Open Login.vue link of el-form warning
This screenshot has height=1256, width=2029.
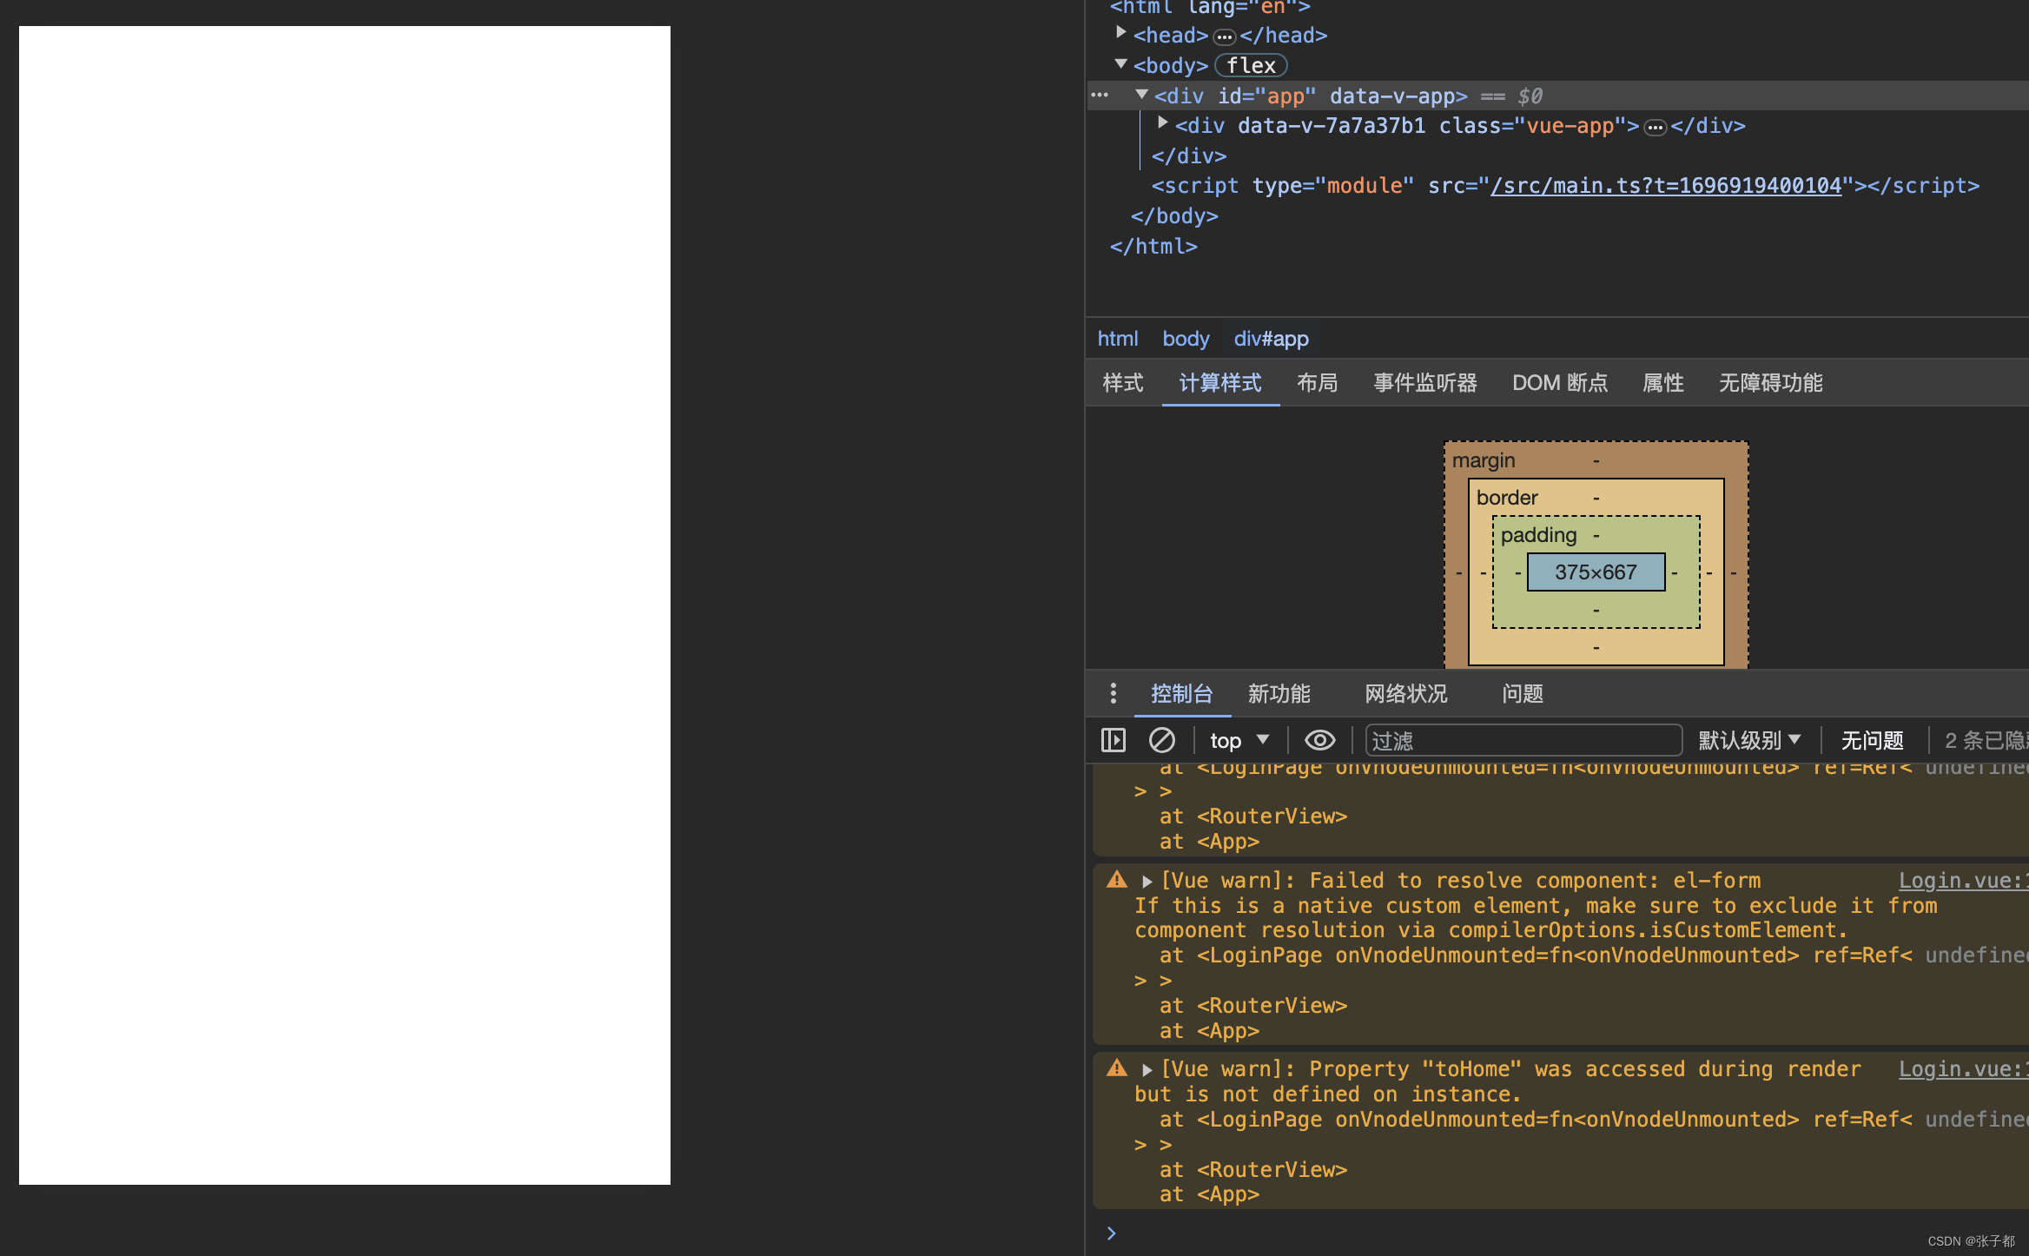1963,881
